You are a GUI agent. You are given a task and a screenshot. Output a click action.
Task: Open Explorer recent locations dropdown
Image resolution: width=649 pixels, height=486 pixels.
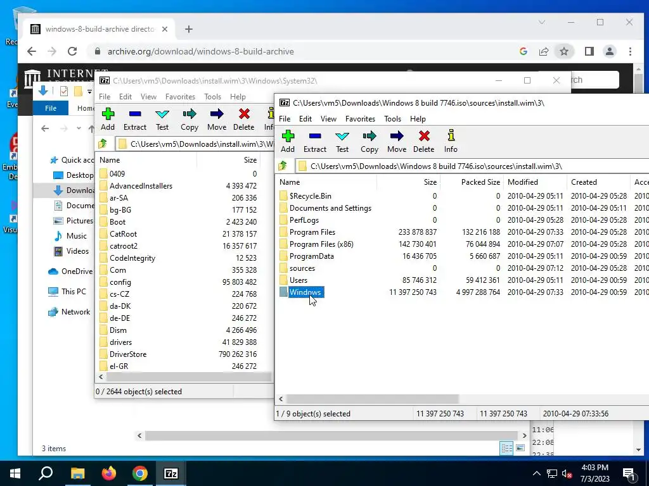tap(79, 128)
